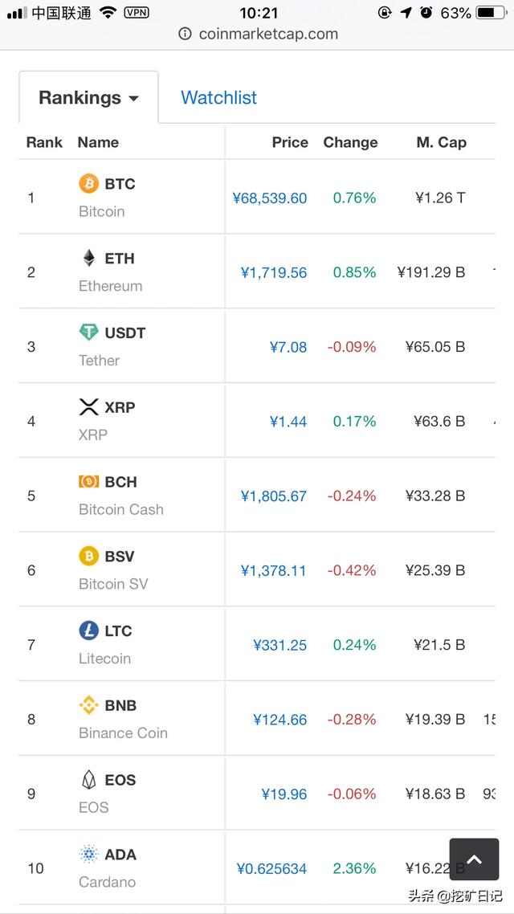Click the Bitcoin SV yellow icon
The height and width of the screenshot is (914, 514).
[88, 556]
